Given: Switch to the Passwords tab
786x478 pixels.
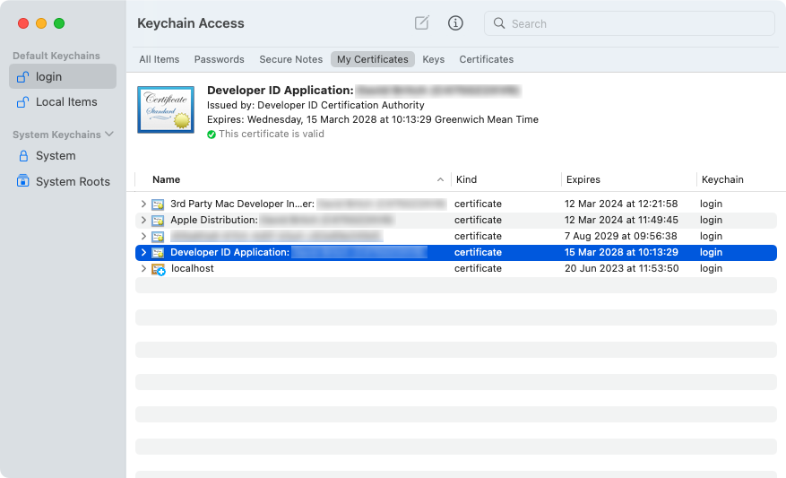Looking at the screenshot, I should coord(219,59).
